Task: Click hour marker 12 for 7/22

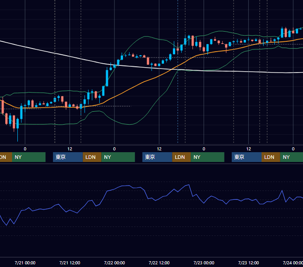Action: tap(159, 149)
